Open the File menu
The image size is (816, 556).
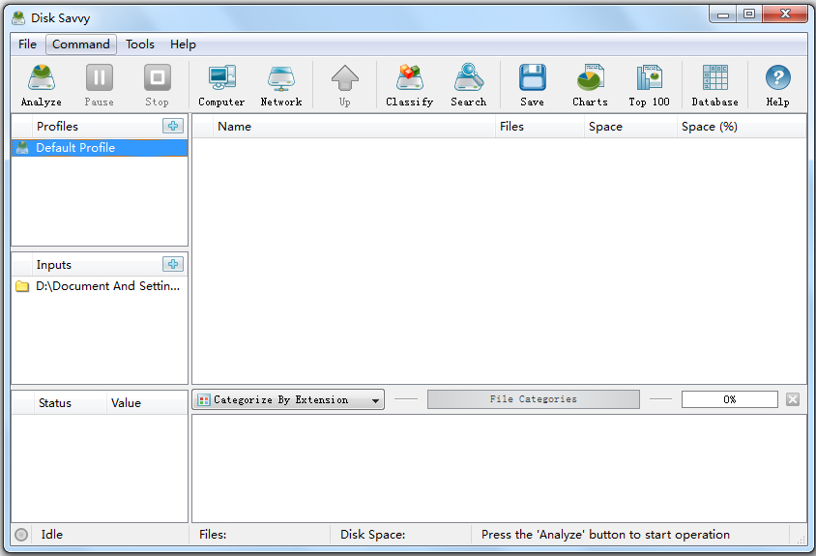coord(28,44)
